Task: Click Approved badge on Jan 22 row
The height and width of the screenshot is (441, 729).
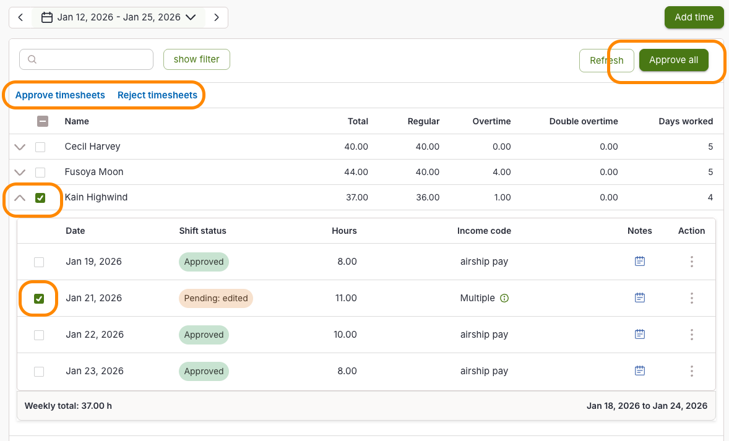Action: click(x=204, y=335)
